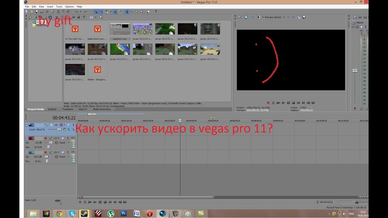Switch to the Video FX tab
The image size is (388, 218).
(83, 109)
